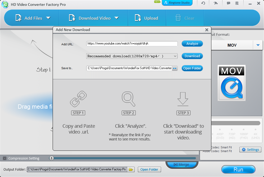Click the register document icon in title bar
264x177 pixels.
click(237, 3)
